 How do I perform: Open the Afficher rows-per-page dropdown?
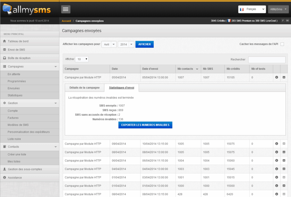pos(82,59)
